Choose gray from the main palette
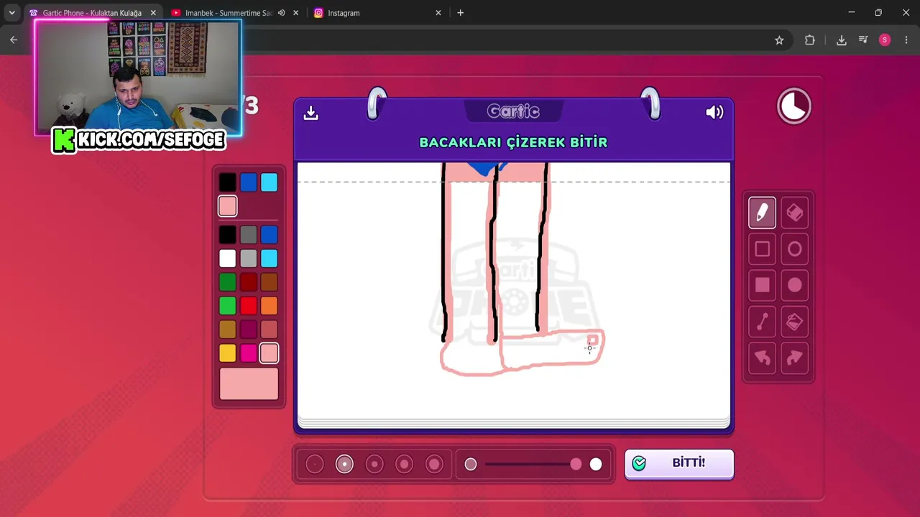Image resolution: width=920 pixels, height=517 pixels. point(248,234)
